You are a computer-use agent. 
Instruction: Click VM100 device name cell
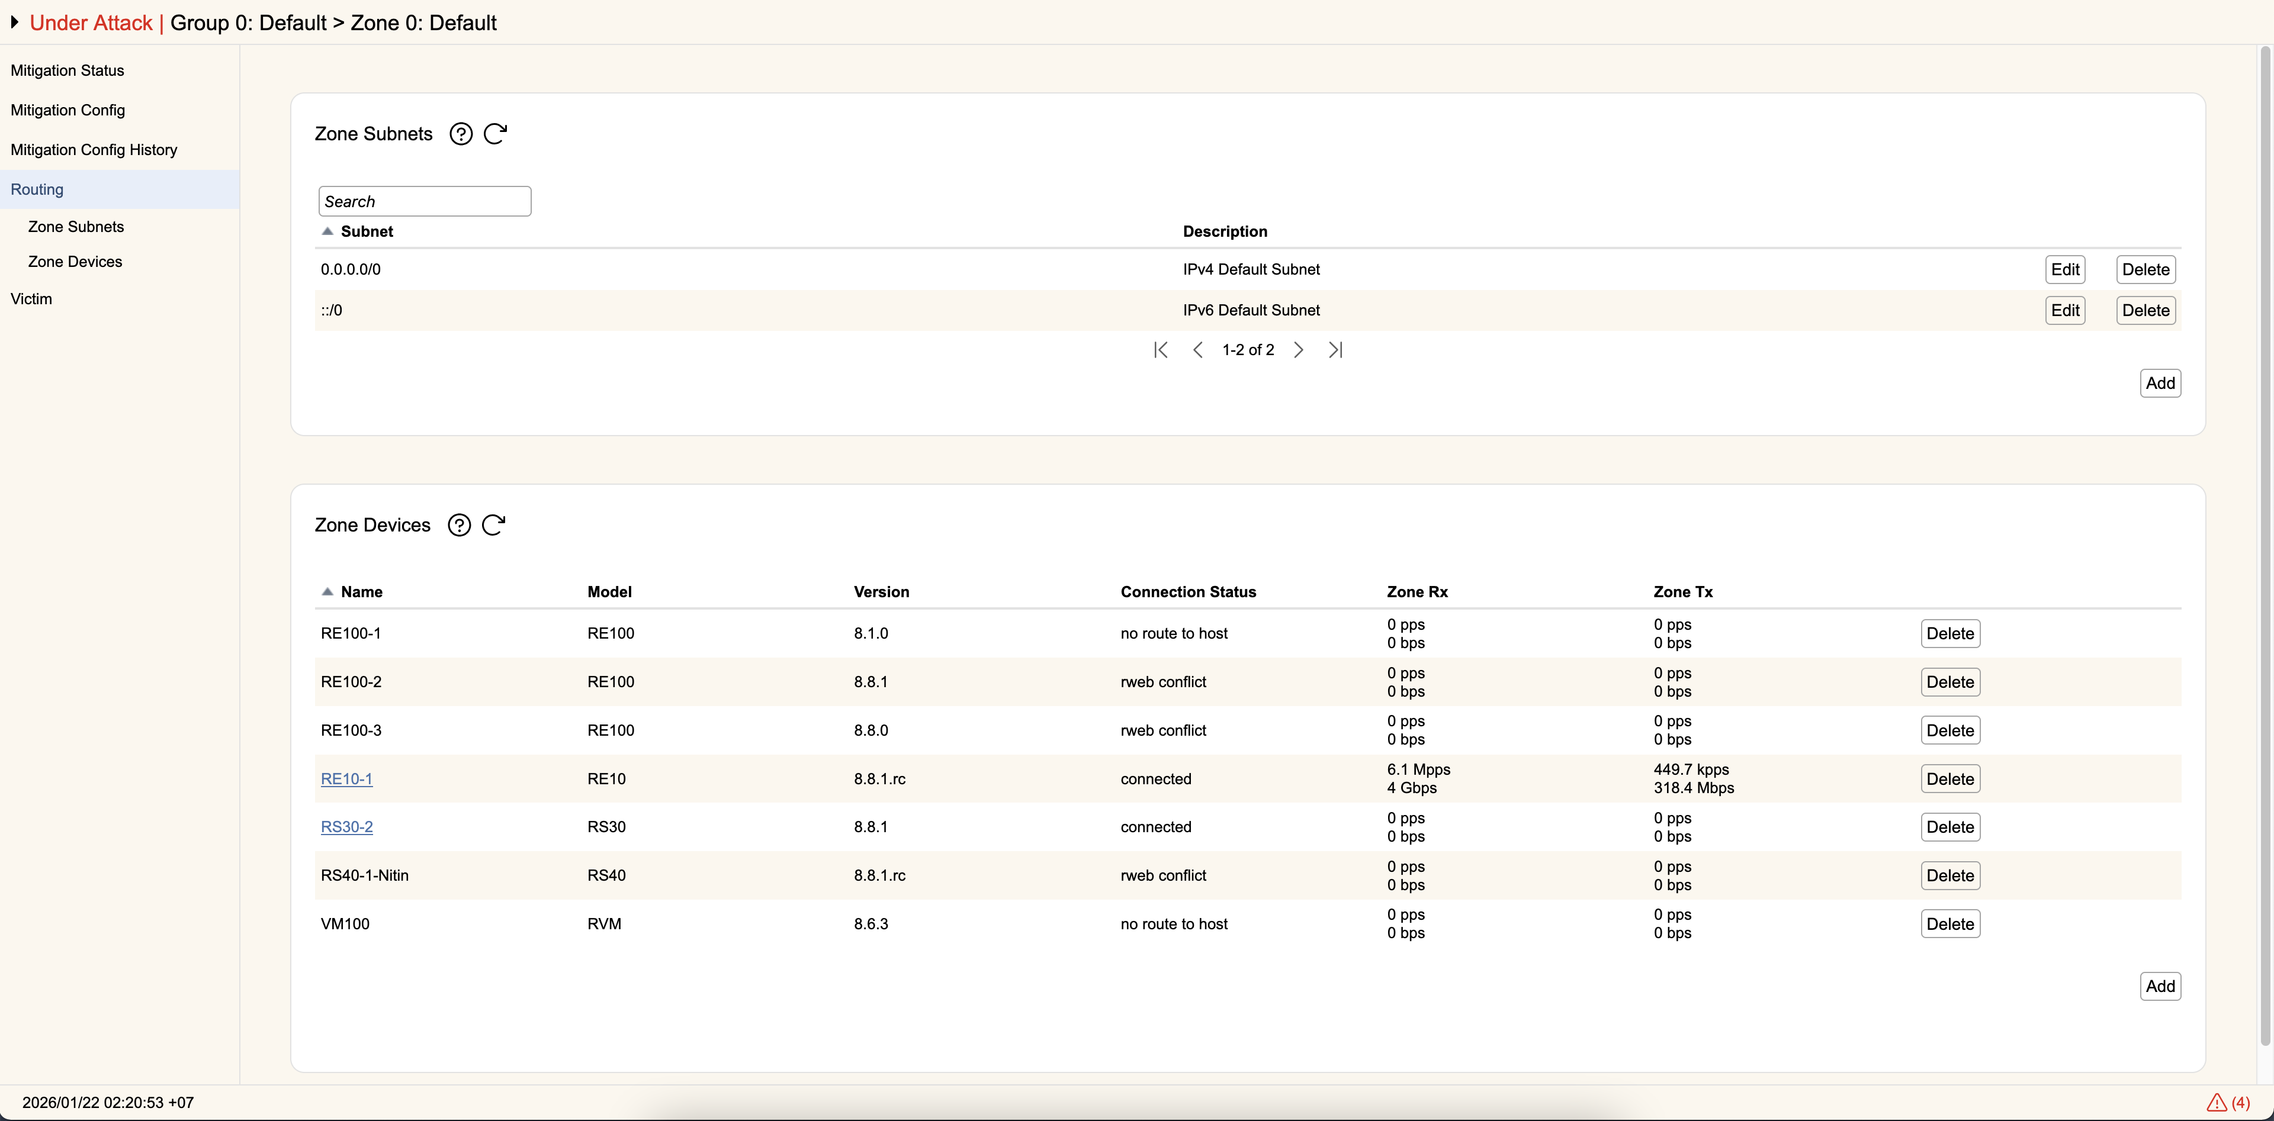[x=345, y=924]
